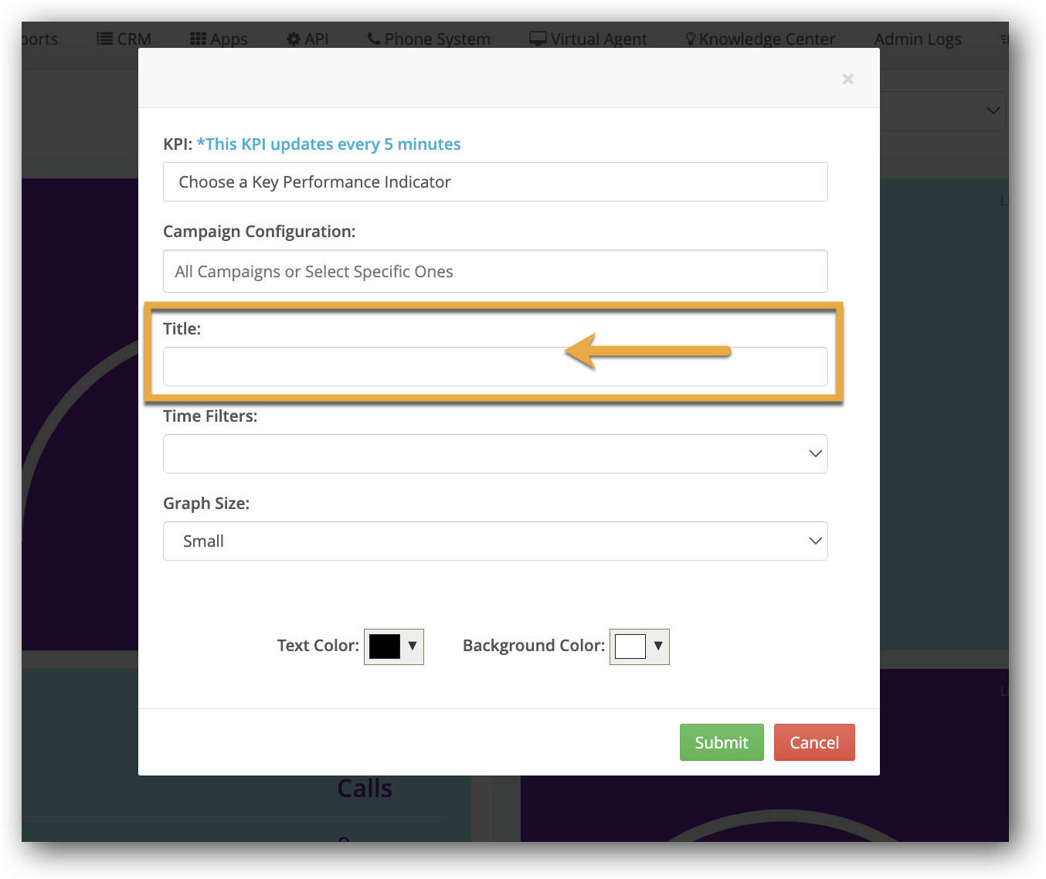Click the CRM list icon
1046x879 pixels.
[104, 39]
